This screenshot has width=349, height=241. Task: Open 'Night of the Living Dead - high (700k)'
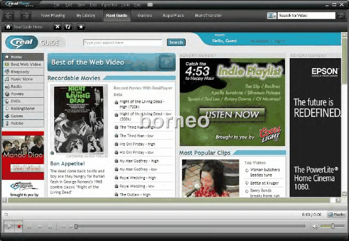point(142,104)
